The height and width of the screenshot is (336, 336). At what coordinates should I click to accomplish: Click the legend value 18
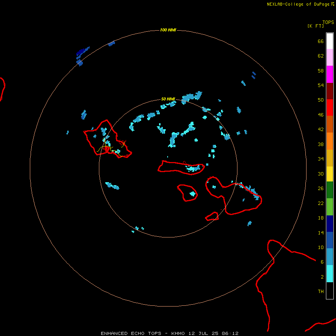pyautogui.click(x=321, y=218)
